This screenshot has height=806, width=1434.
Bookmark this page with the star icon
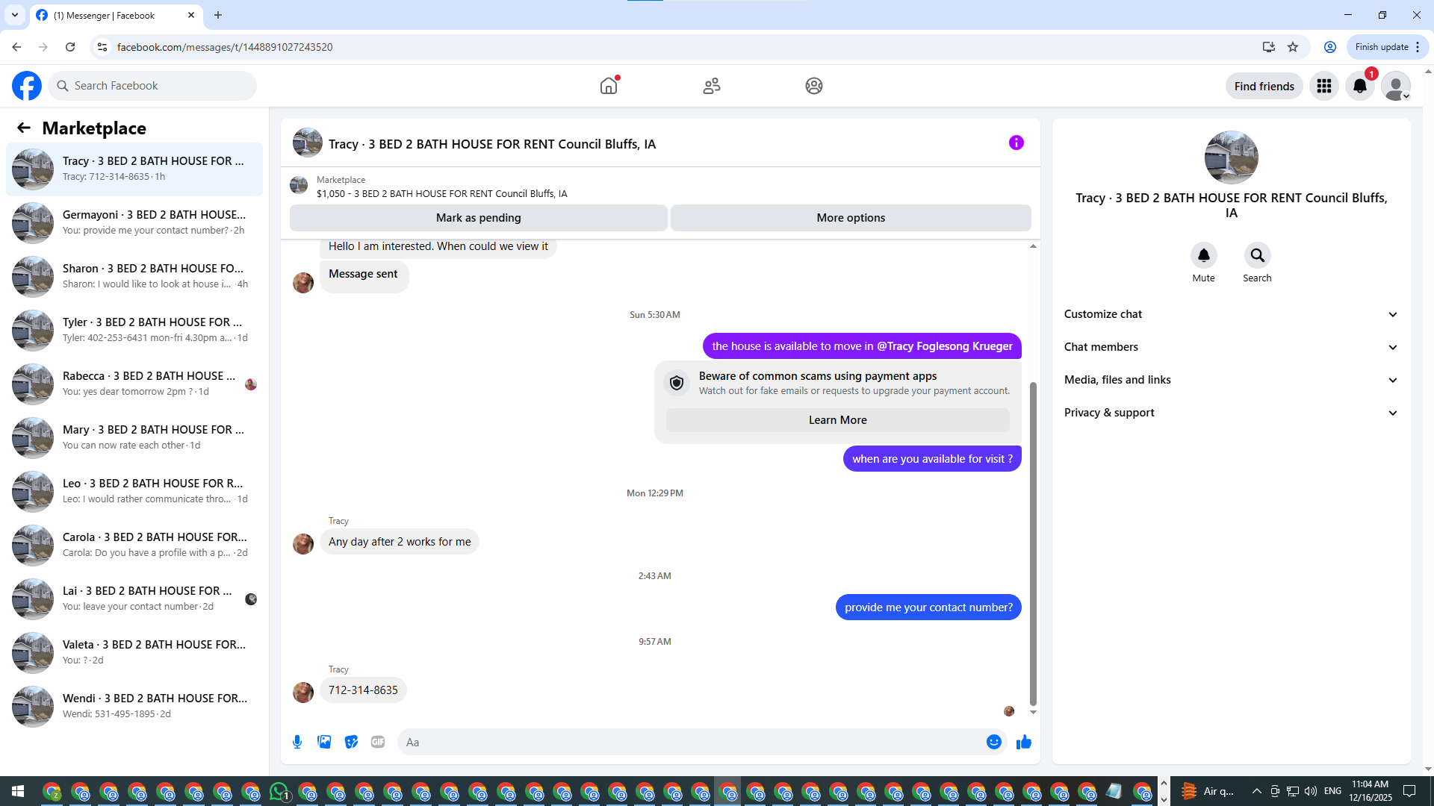click(1293, 47)
